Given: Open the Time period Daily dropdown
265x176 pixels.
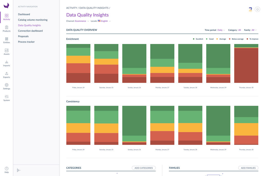Looking at the screenshot, I should [221, 30].
